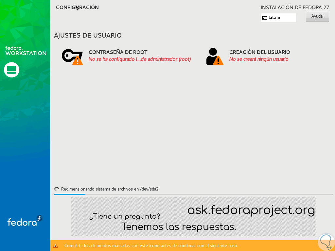Click 'Redimensionando sistema de archivos en /dev/sda2' status
Image resolution: width=335 pixels, height=251 pixels.
110,189
